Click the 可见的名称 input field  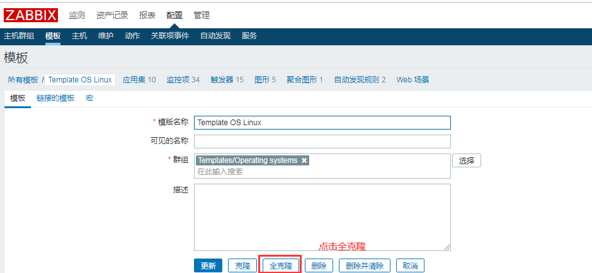(322, 142)
